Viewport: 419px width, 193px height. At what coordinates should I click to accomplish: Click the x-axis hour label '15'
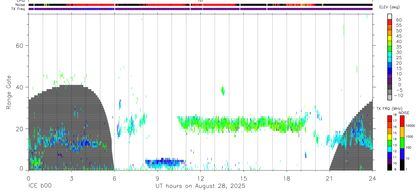coord(243,178)
